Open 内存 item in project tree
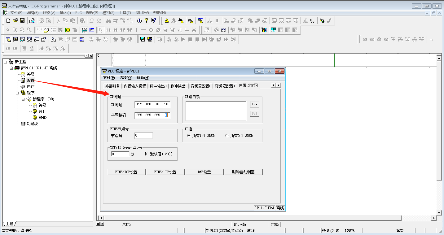 [30, 87]
